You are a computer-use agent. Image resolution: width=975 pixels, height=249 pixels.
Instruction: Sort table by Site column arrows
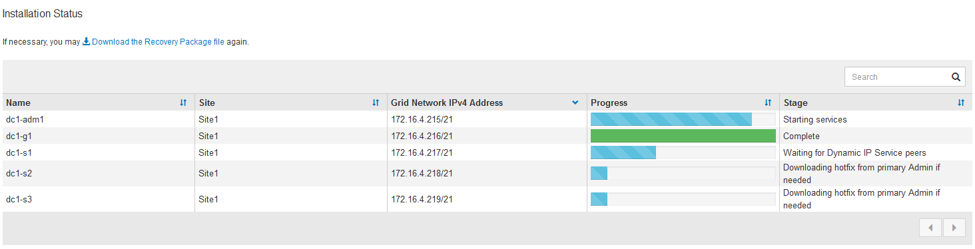click(x=376, y=103)
